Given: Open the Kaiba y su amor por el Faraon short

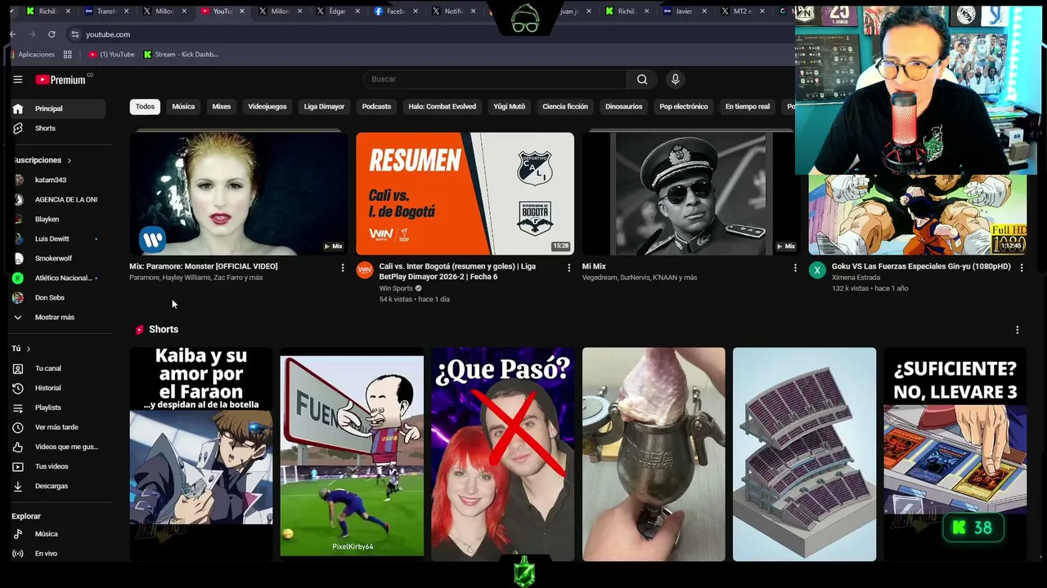Looking at the screenshot, I should [201, 454].
